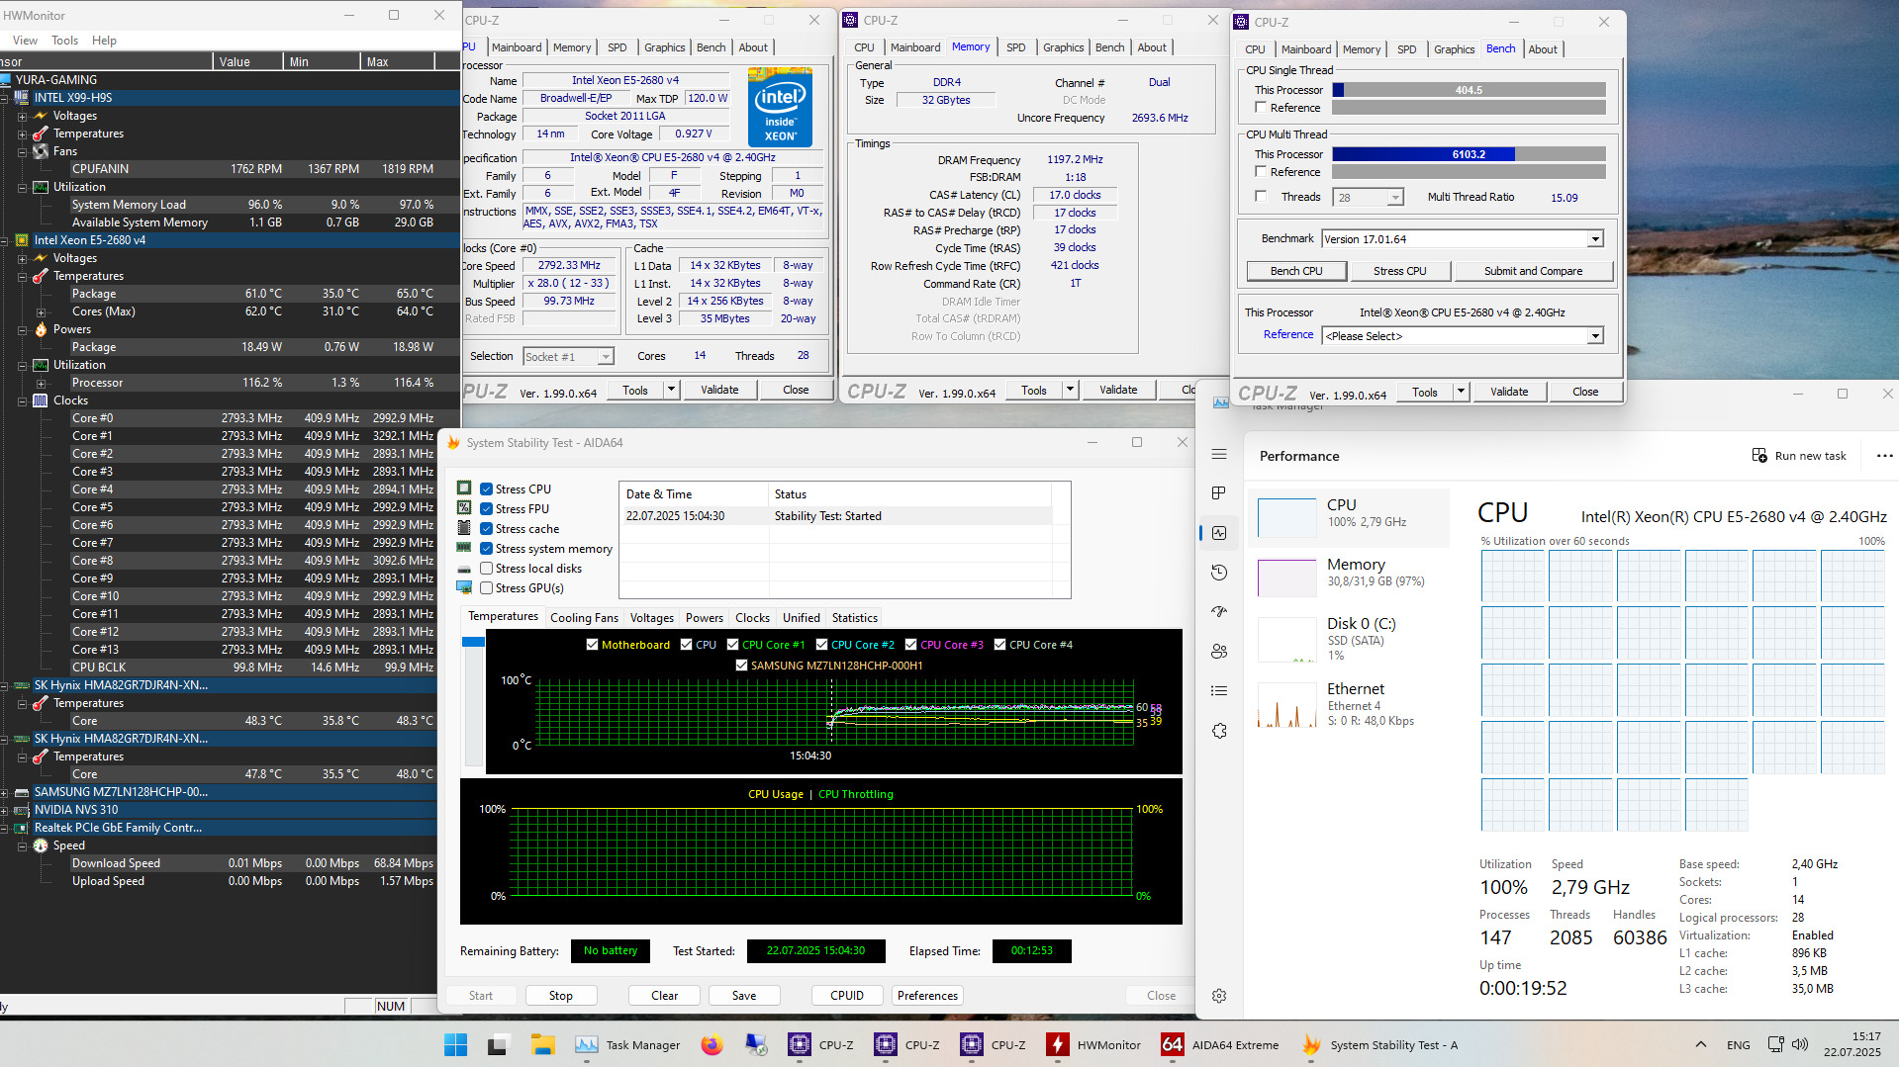Viewport: 1899px width, 1067px height.
Task: Enable the Stress GPU(s) checkbox
Action: pyautogui.click(x=487, y=588)
